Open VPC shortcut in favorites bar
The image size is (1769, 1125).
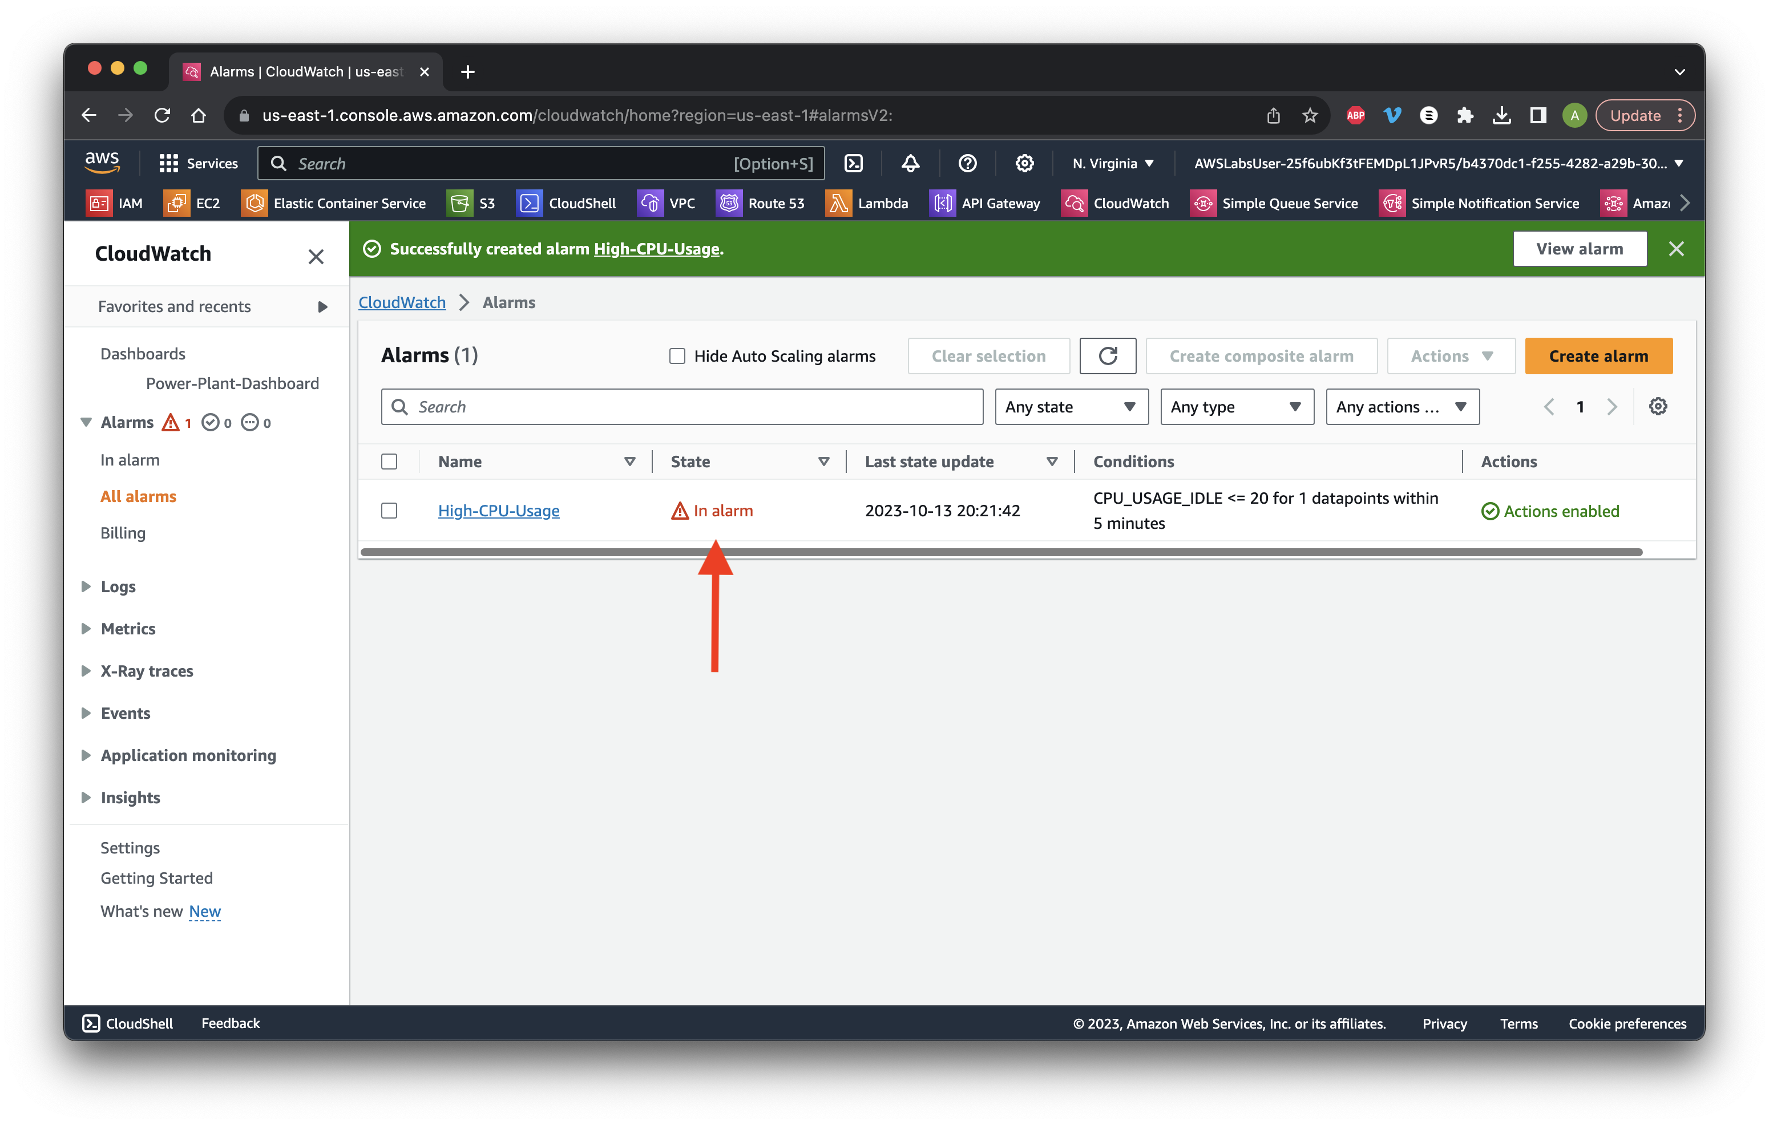pos(667,204)
